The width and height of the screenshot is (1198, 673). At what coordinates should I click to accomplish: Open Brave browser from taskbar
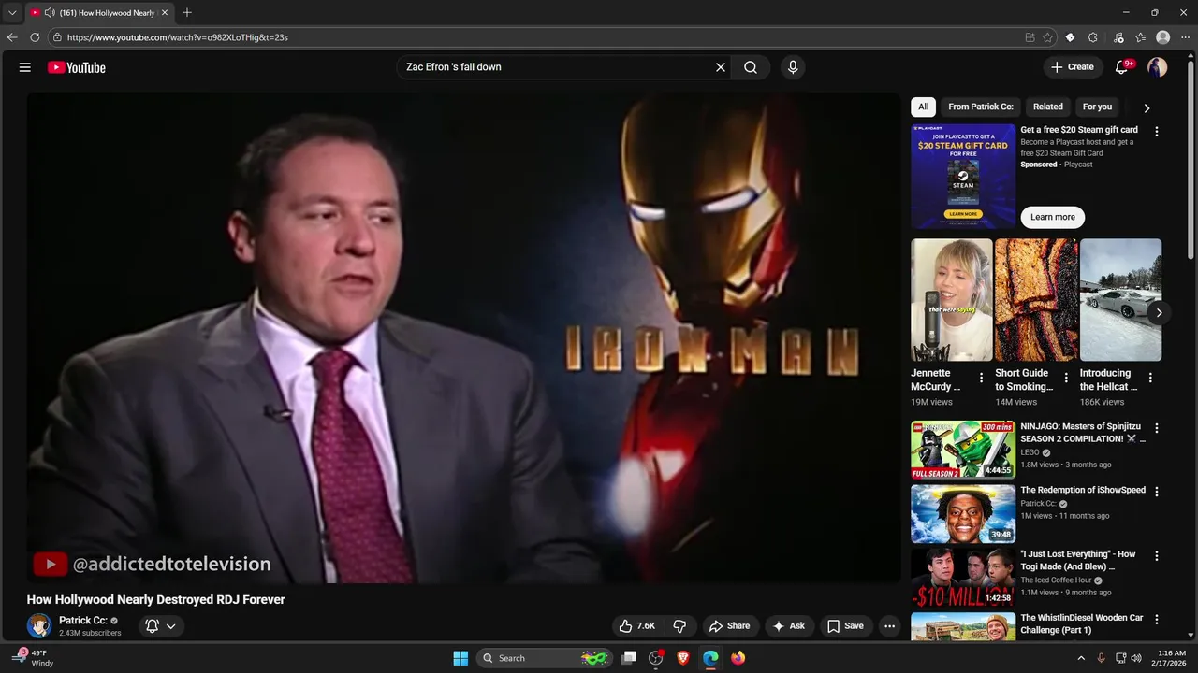[x=683, y=658]
